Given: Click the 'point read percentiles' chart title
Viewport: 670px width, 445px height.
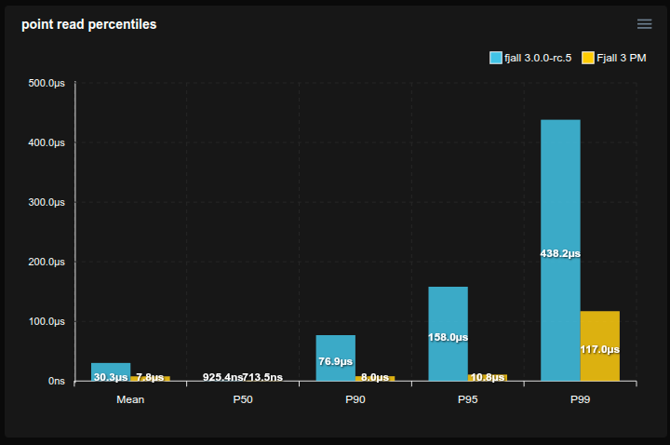Looking at the screenshot, I should (x=89, y=24).
